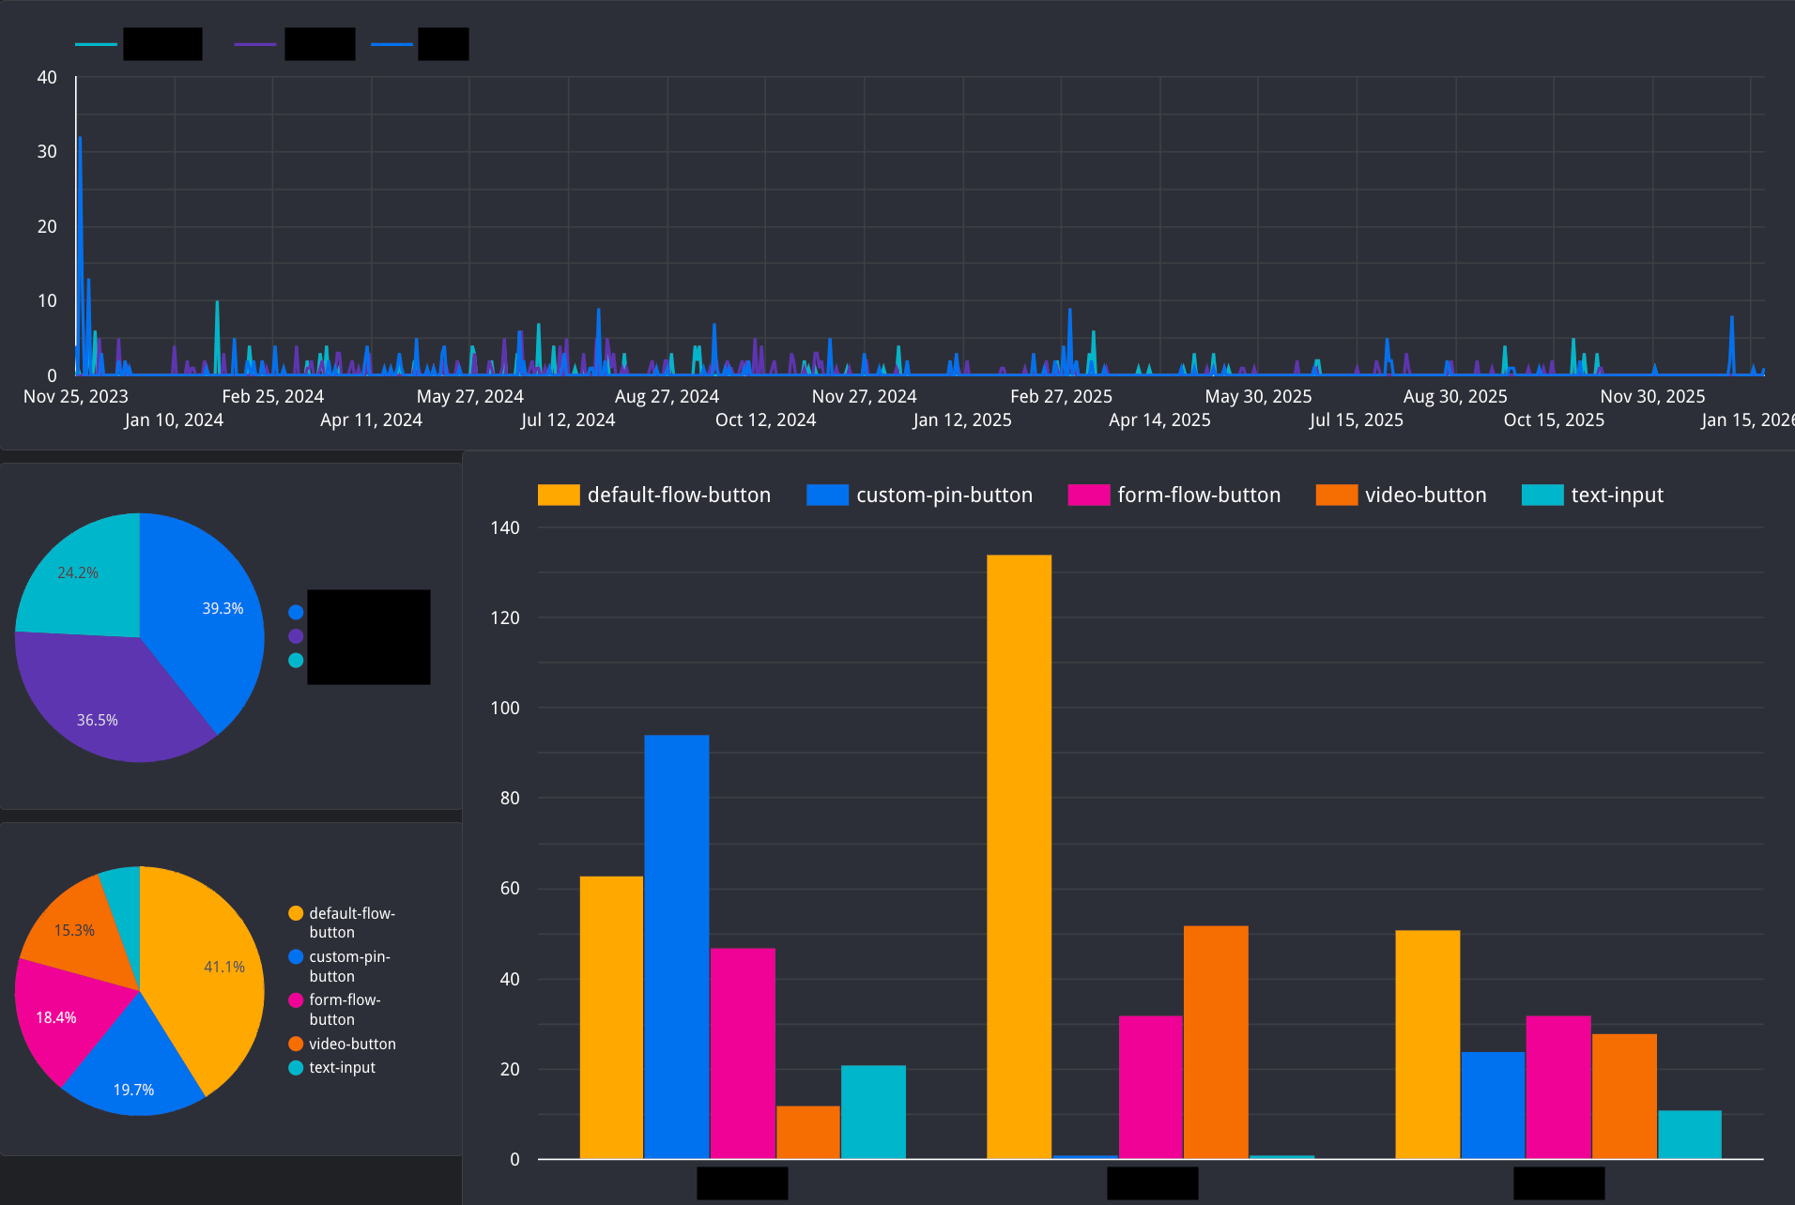Click the teal dot in upper pie legend

[x=296, y=661]
